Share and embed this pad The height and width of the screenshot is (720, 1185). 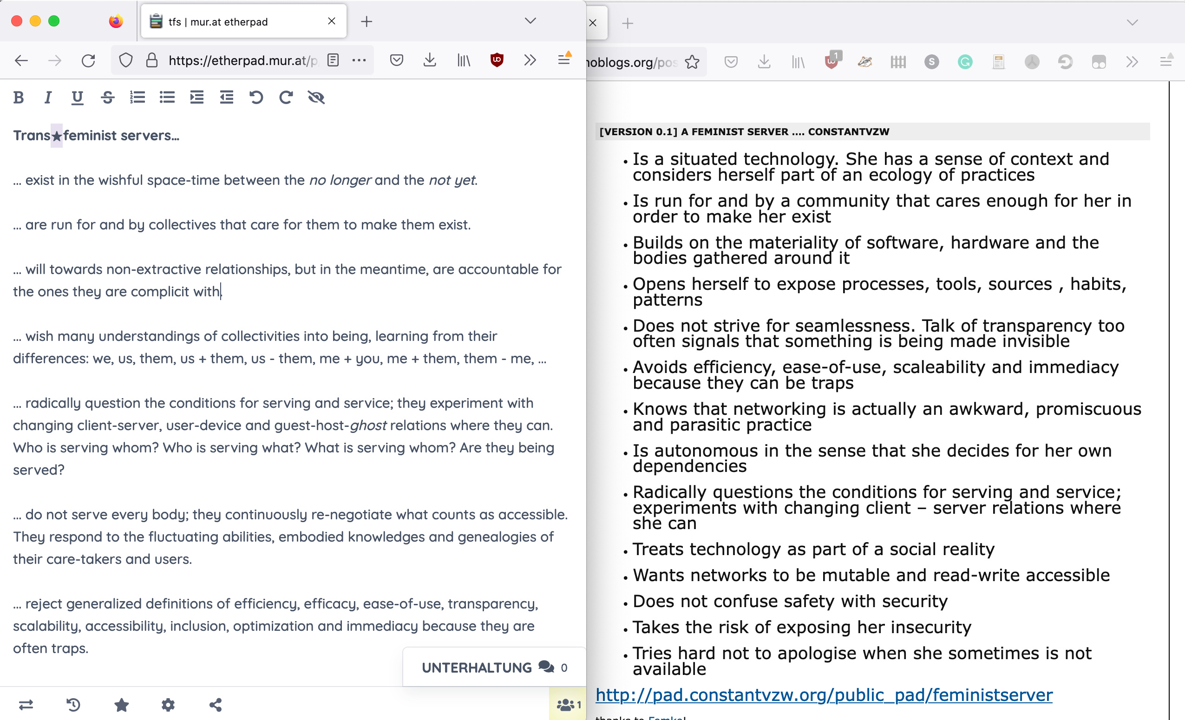tap(216, 705)
